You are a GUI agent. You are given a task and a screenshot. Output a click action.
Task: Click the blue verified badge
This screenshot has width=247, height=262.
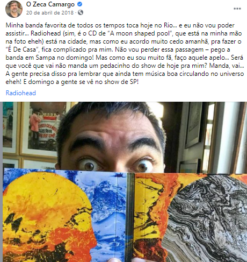pyautogui.click(x=79, y=4)
